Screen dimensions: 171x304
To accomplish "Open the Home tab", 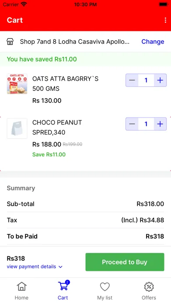I will click(x=21, y=291).
